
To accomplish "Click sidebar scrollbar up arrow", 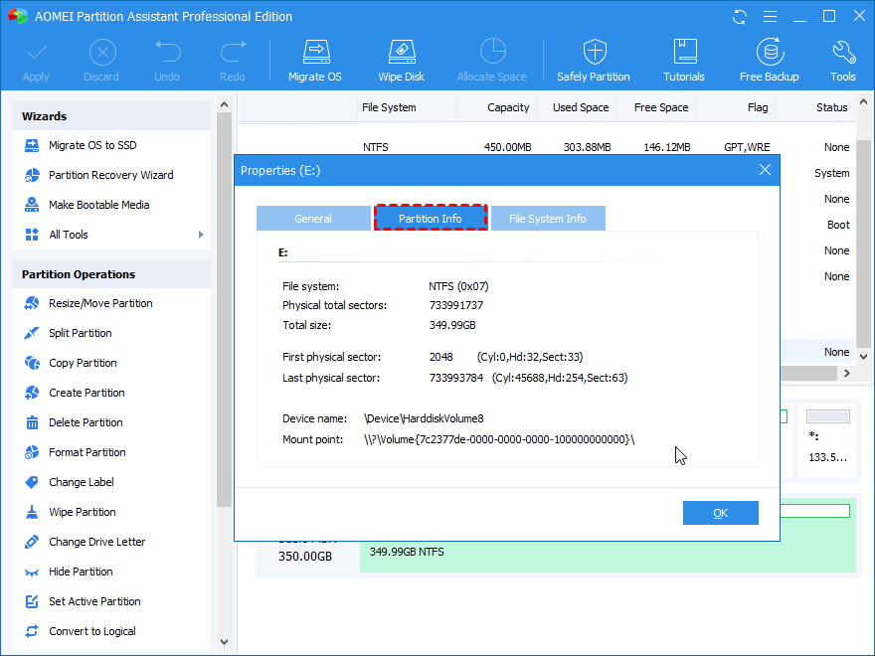I will [225, 104].
